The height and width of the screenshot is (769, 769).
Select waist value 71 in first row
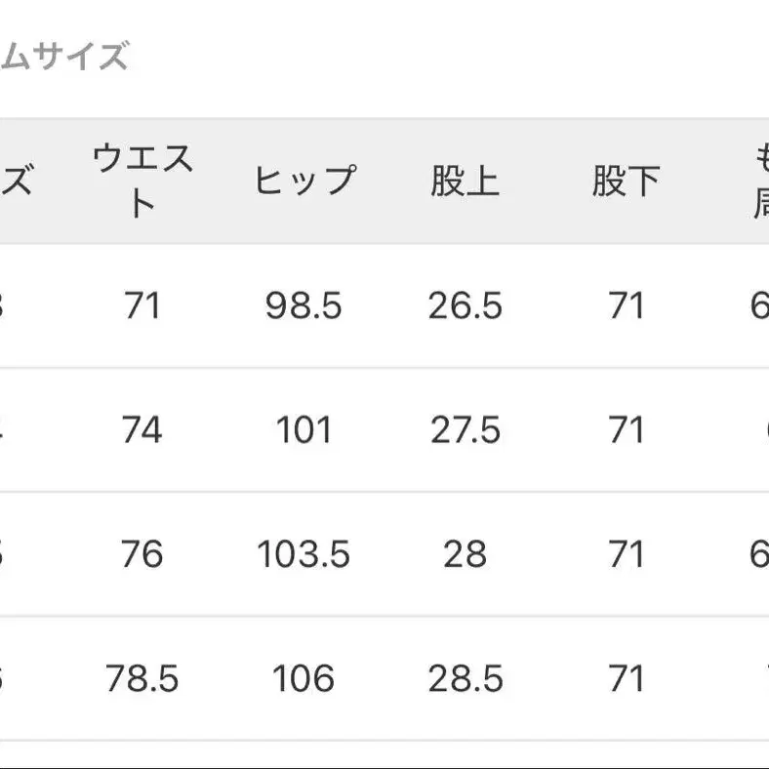tap(142, 306)
